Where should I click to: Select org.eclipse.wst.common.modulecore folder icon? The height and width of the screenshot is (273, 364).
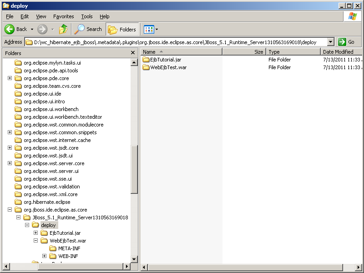18,125
